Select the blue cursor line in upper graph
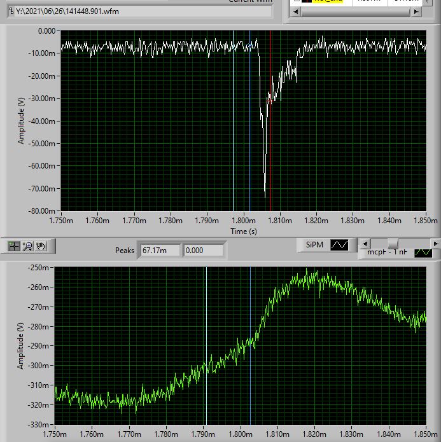441x442 pixels. point(250,127)
